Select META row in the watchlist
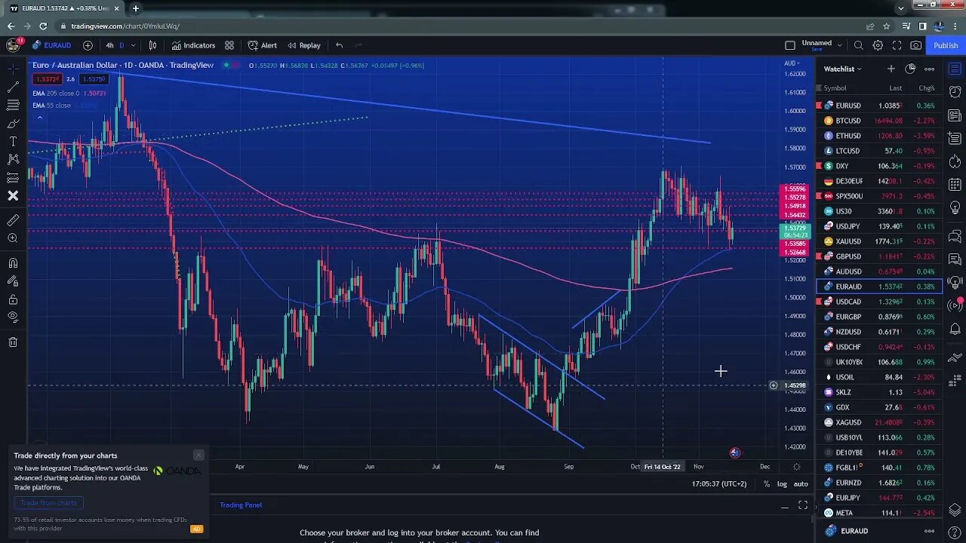The height and width of the screenshot is (543, 966). [879, 513]
